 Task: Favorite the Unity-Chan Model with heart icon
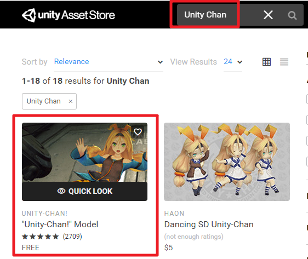(x=138, y=132)
